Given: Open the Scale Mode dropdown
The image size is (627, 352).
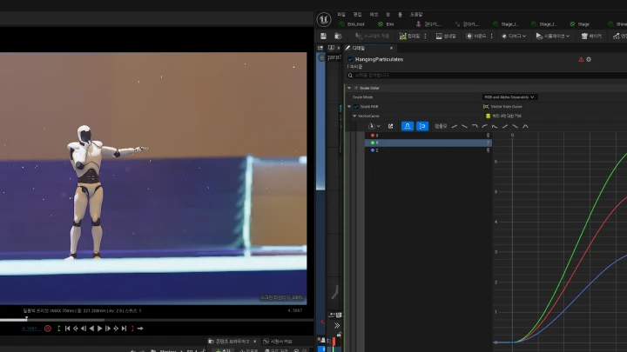Looking at the screenshot, I should tap(509, 97).
